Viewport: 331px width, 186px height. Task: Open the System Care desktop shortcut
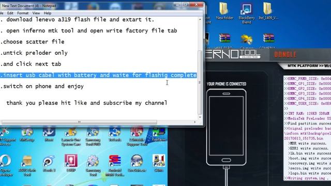71,136
